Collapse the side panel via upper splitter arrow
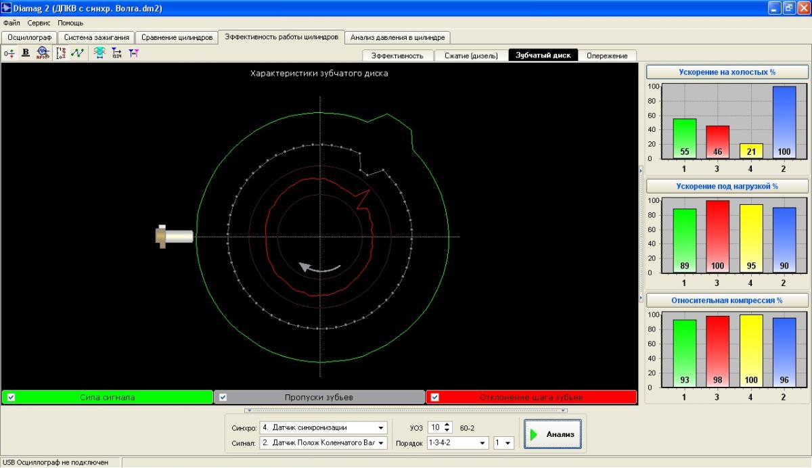 [x=641, y=172]
